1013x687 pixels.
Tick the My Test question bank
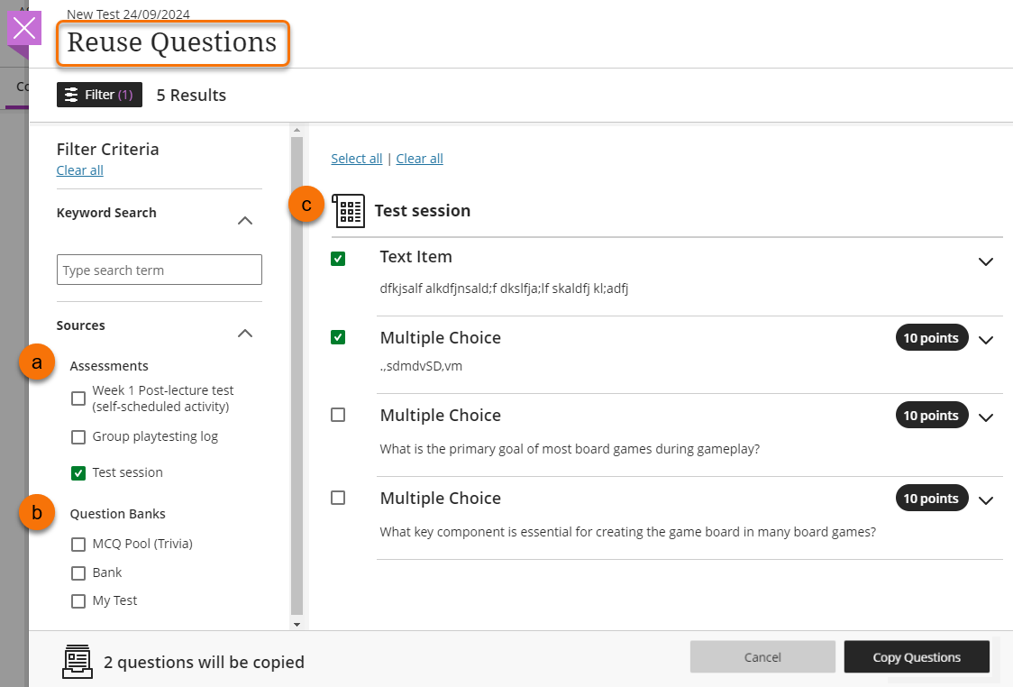click(78, 601)
